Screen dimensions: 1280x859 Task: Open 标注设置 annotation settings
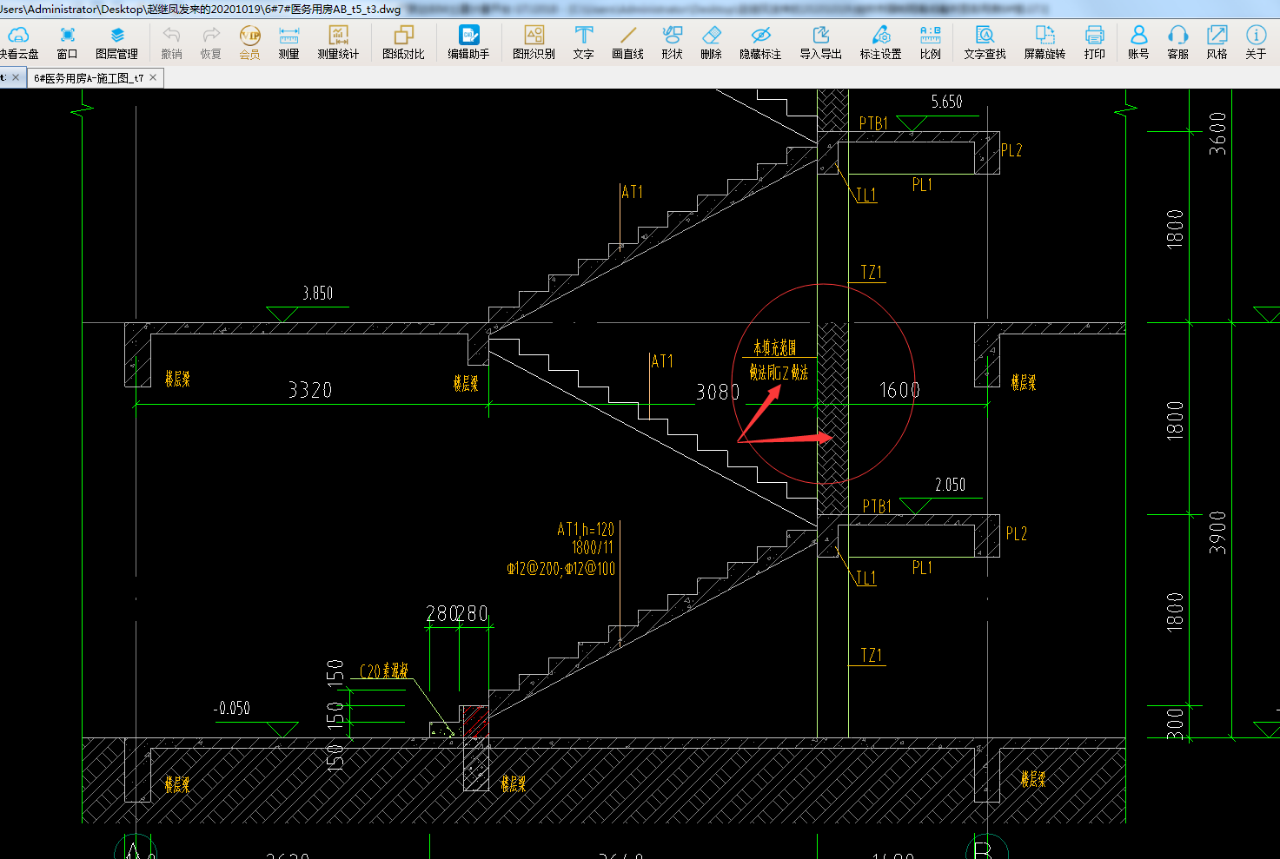point(880,42)
